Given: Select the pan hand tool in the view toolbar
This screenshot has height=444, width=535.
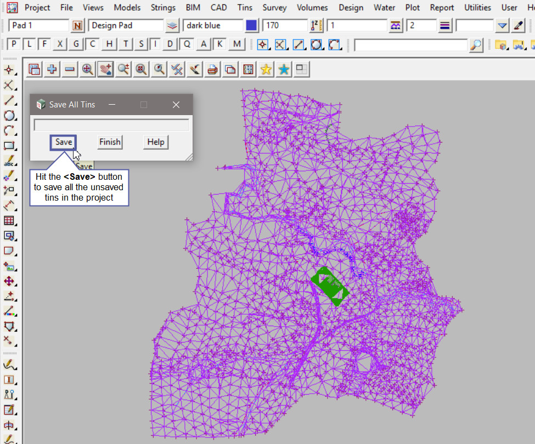Looking at the screenshot, I should [x=105, y=69].
